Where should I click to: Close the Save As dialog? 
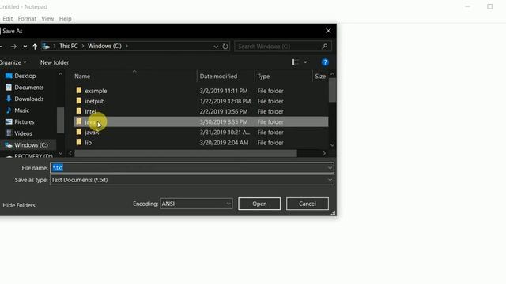[x=328, y=31]
